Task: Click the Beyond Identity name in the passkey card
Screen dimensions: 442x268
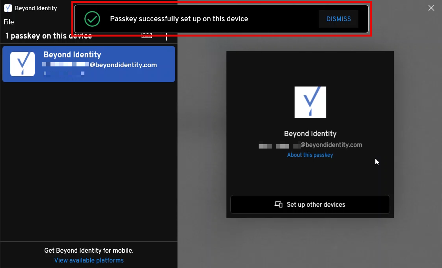Action: [x=310, y=134]
